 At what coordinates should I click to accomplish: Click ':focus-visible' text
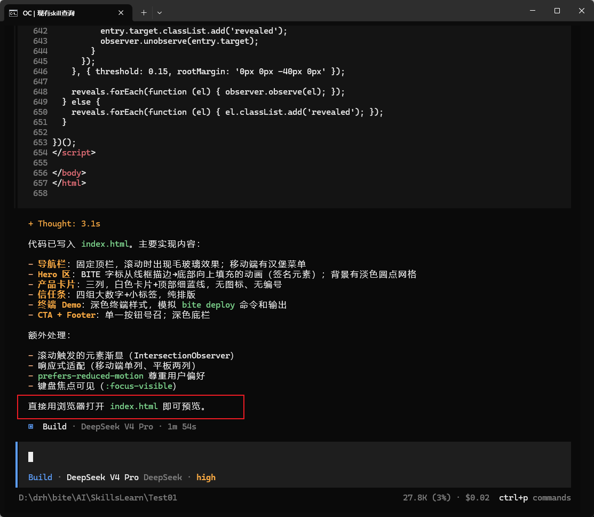point(139,386)
